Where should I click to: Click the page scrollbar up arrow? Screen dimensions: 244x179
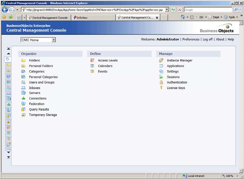pos(241,23)
